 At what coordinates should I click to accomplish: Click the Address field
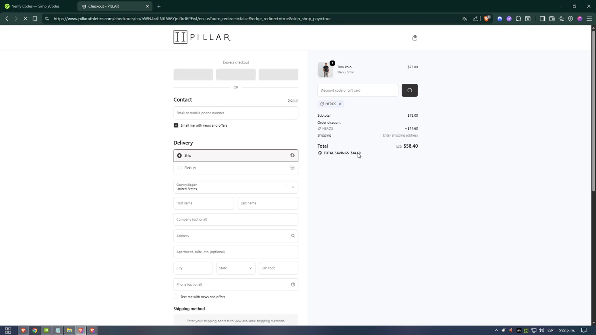point(236,236)
